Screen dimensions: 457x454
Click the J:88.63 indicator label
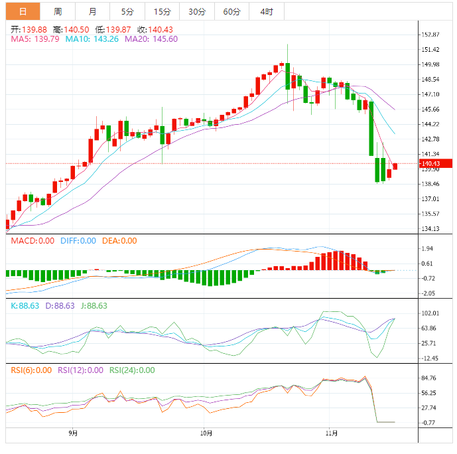94,305
